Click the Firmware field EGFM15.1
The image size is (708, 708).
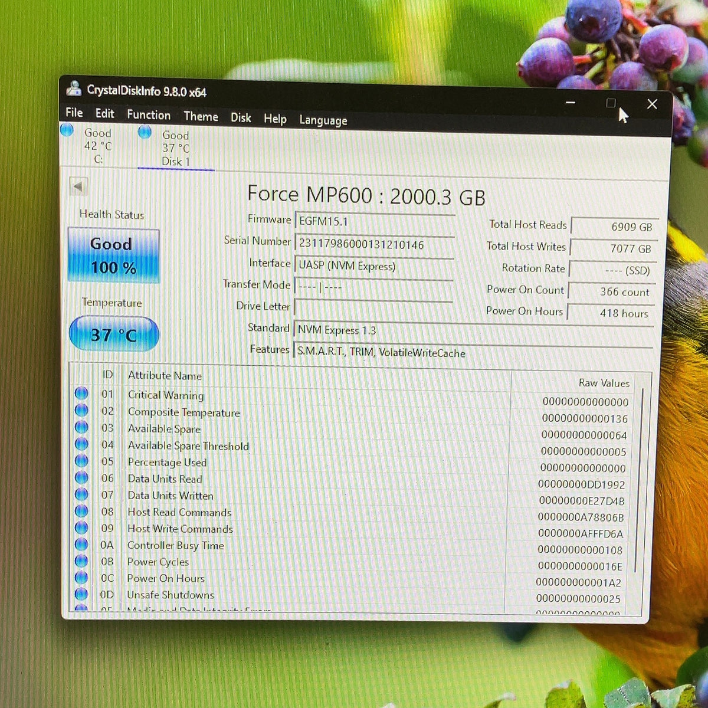click(x=375, y=222)
